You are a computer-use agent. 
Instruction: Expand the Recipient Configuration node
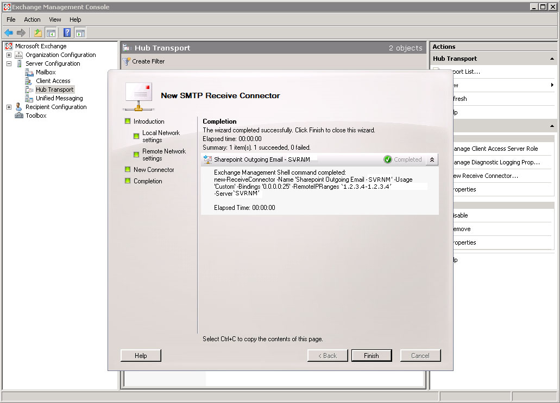(x=9, y=107)
